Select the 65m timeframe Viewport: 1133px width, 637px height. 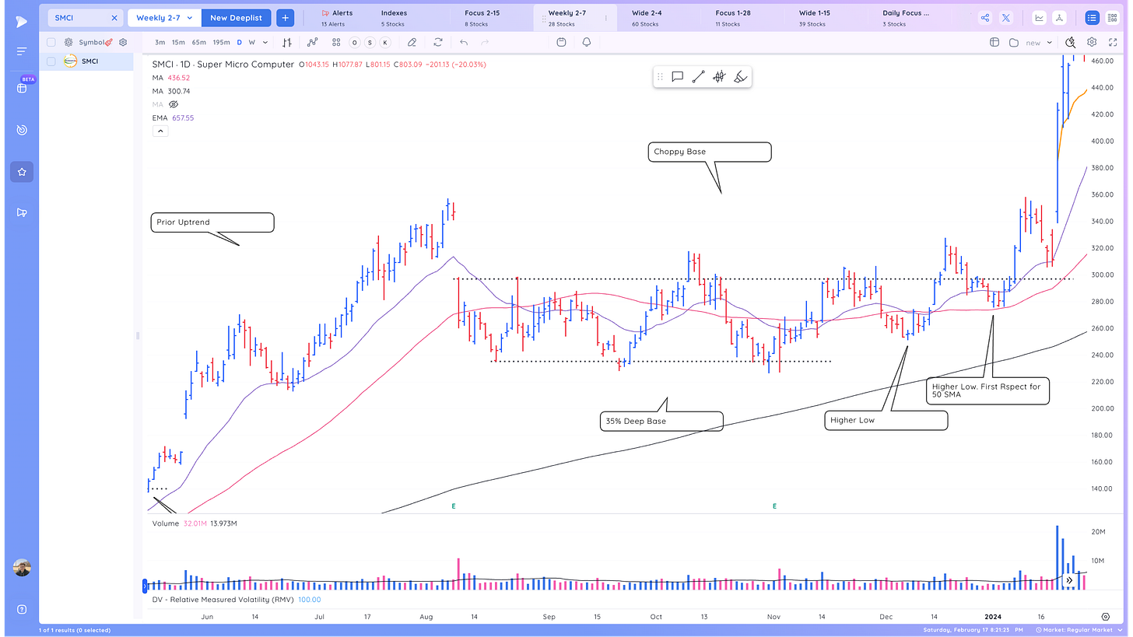pos(199,43)
